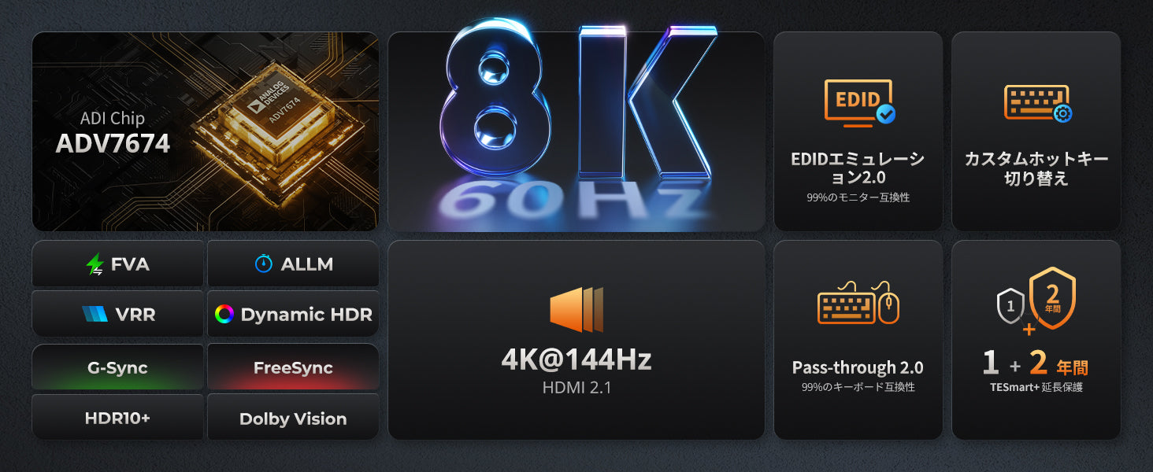Click the 4K@144Hz heading text
The image size is (1153, 472).
click(576, 360)
